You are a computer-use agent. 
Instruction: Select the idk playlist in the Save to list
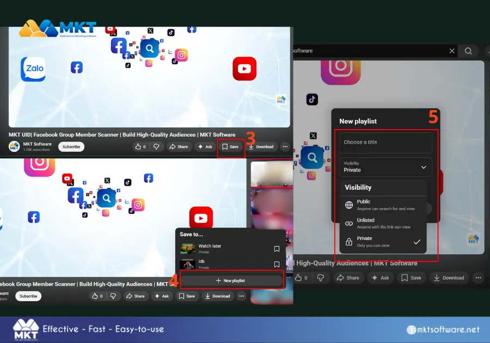tap(230, 264)
